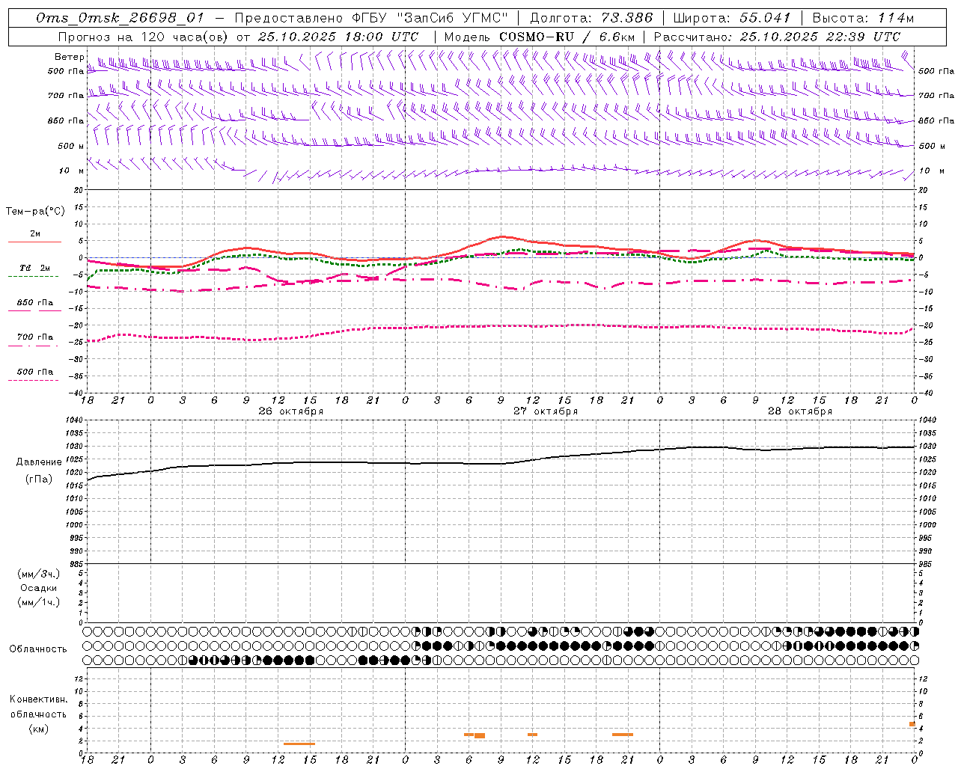Click the Широта: 55.041 value

(732, 18)
